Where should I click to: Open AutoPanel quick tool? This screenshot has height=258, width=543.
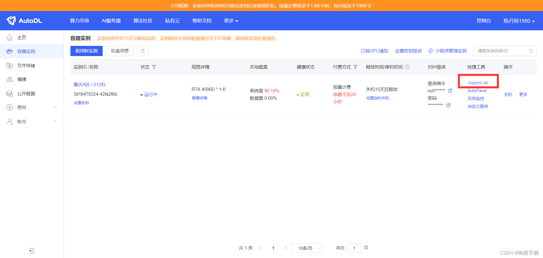477,91
